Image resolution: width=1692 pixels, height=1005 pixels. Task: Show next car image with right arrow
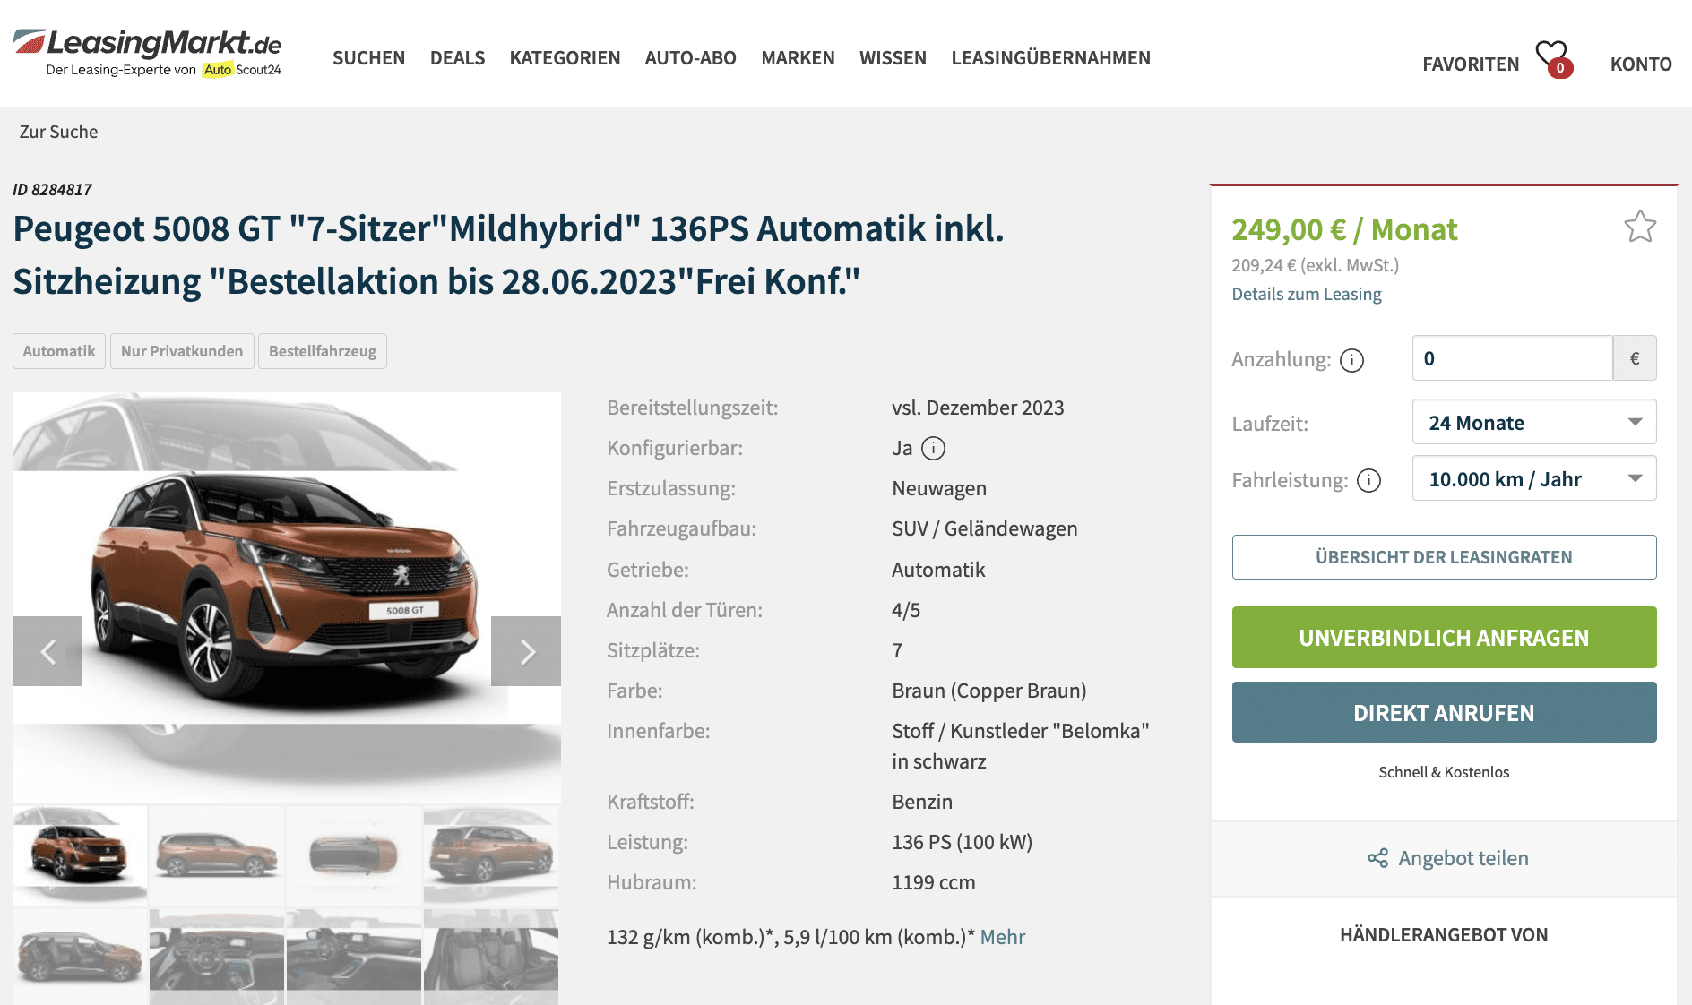click(x=526, y=651)
